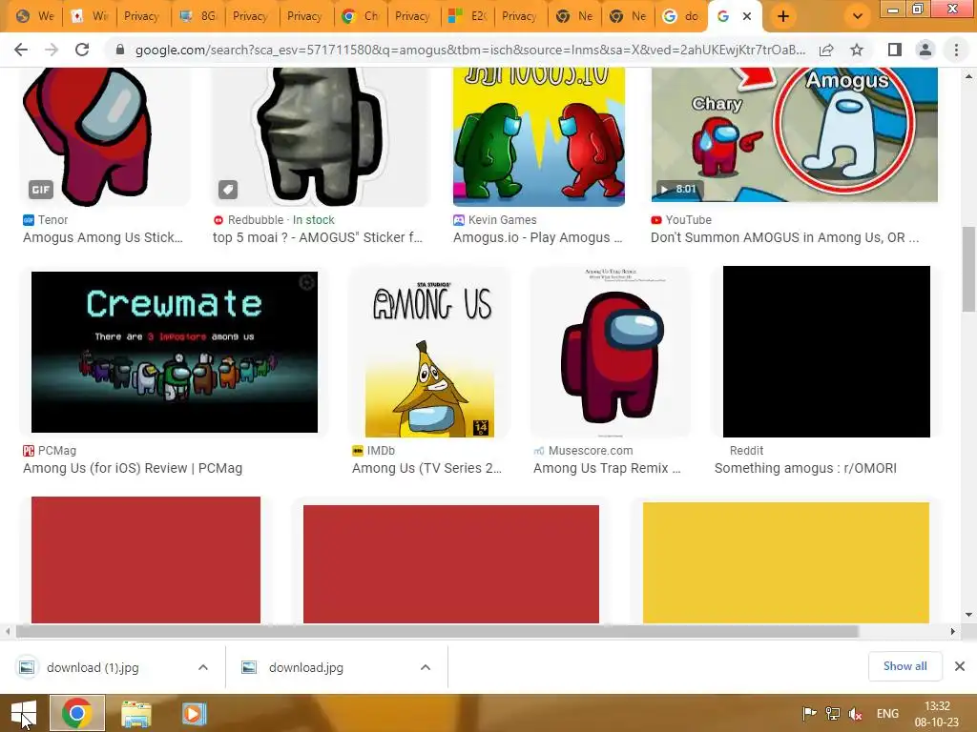Expand options for 'download.jpg'
This screenshot has width=977, height=732.
point(426,667)
